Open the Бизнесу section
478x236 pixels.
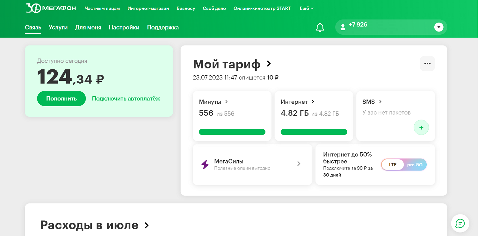tap(186, 8)
